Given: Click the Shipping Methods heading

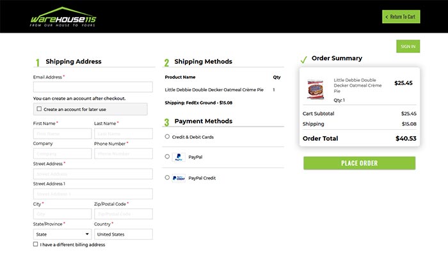Looking at the screenshot, I should [203, 61].
